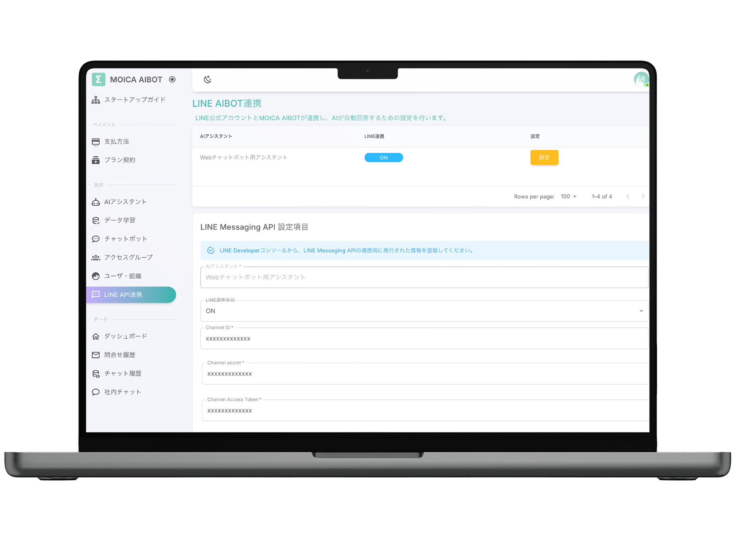Screen dimensions: 738x553
Task: Click the 問合せ履歴 envelope icon
Action: tap(96, 355)
